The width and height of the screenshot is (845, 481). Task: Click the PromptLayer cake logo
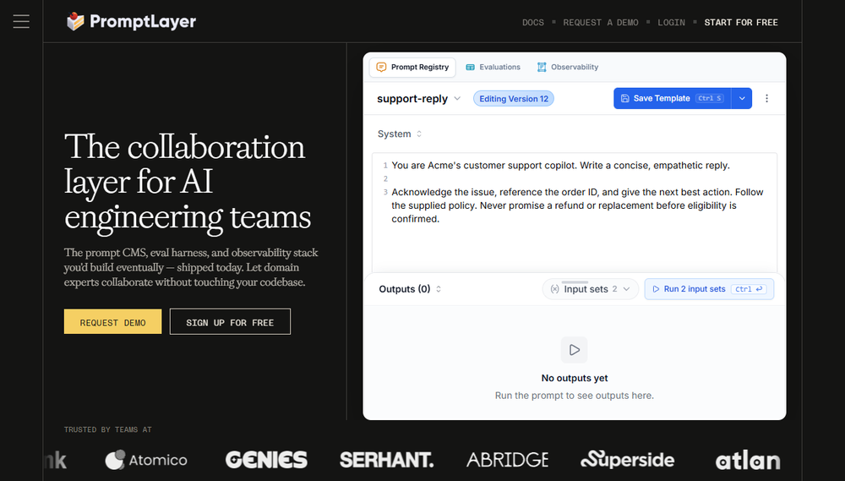tap(75, 22)
